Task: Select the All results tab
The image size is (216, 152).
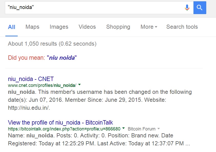Action: point(12,27)
